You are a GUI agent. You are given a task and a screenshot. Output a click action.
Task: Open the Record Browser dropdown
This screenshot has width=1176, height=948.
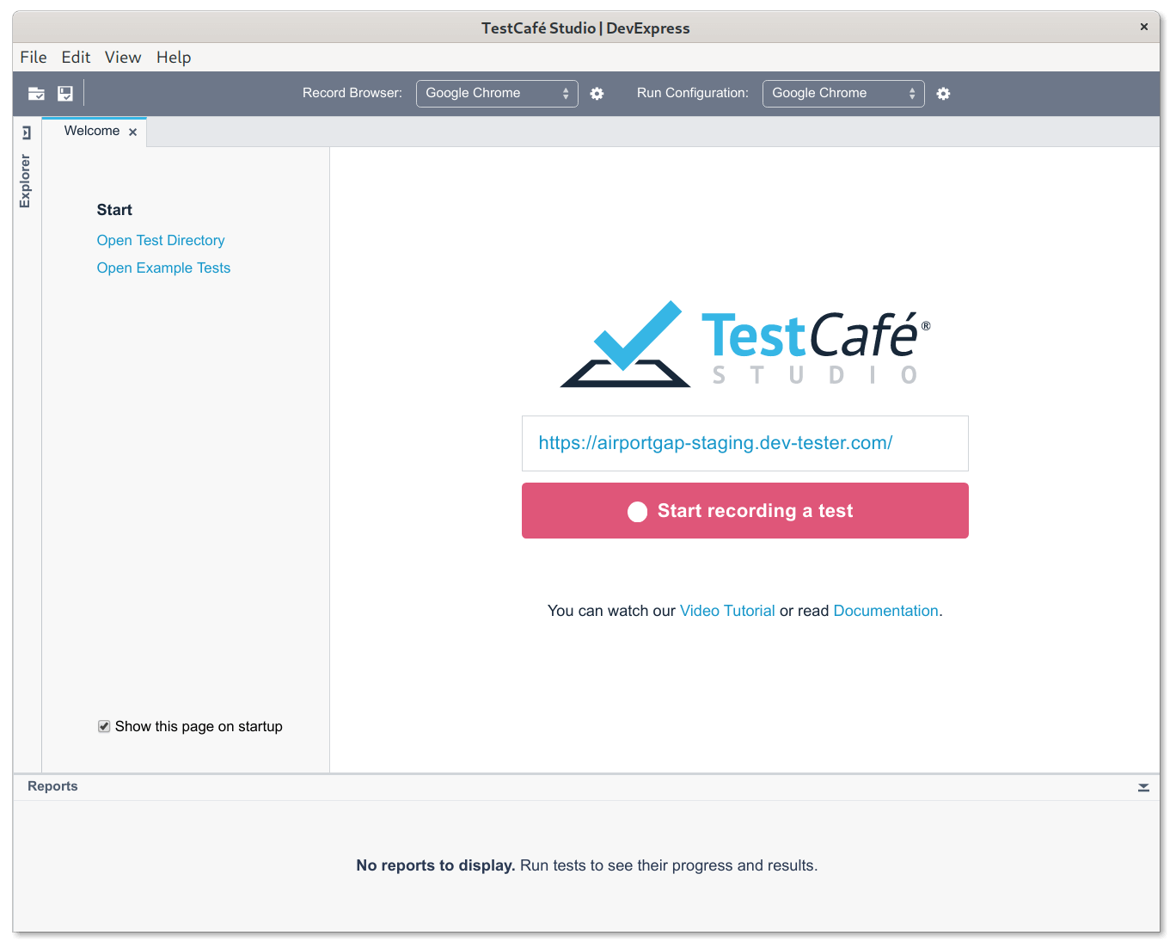tap(497, 94)
